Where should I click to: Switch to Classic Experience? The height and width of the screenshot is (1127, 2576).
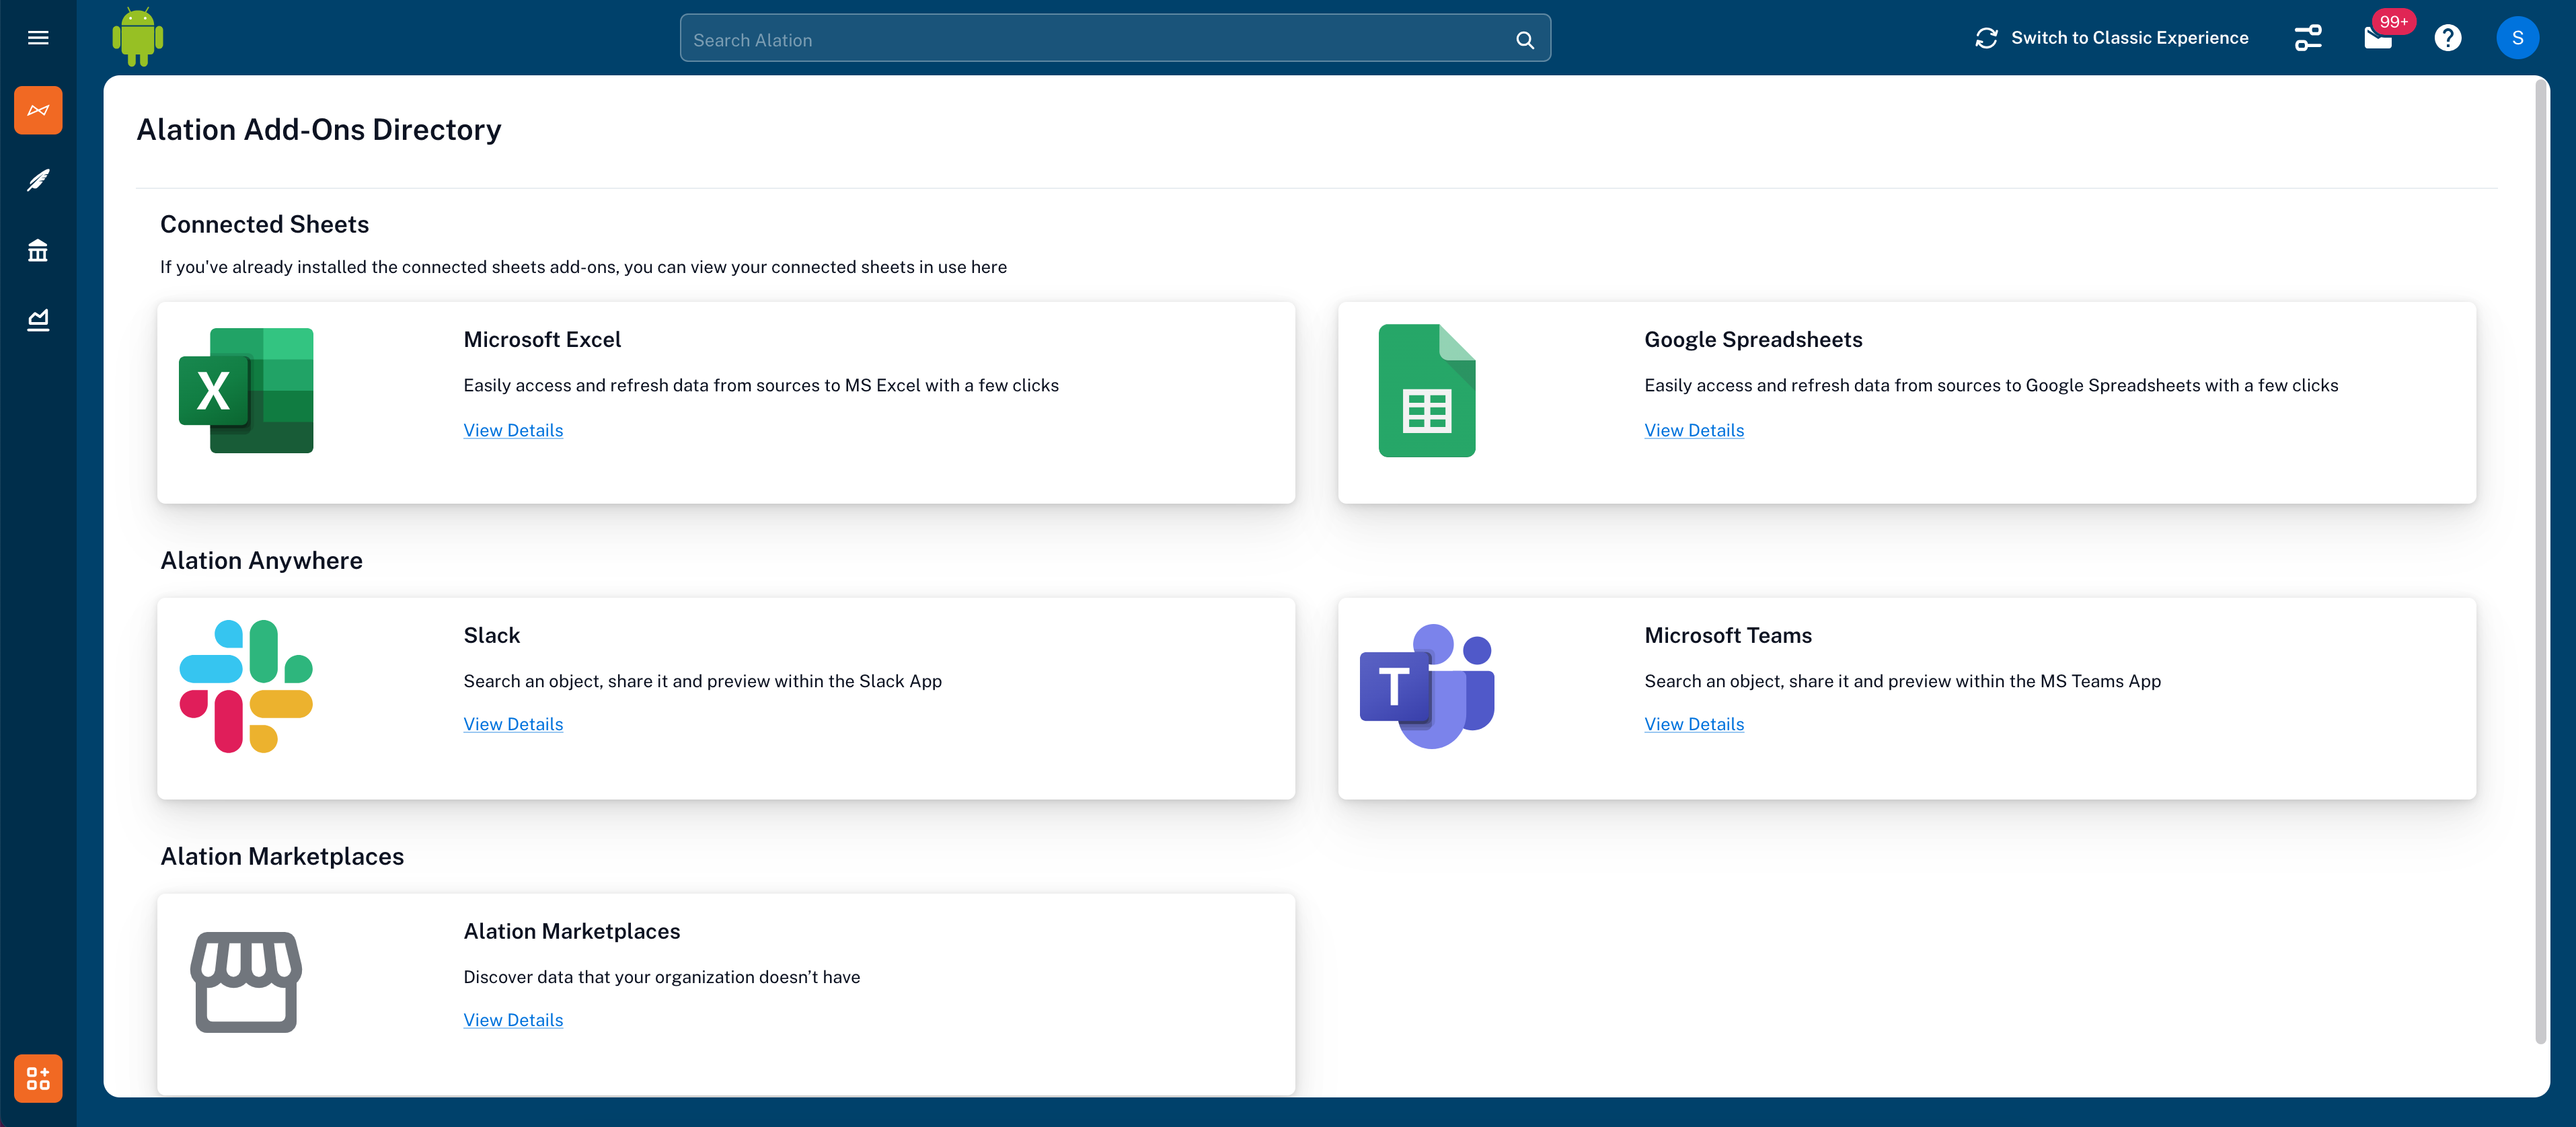click(2129, 38)
